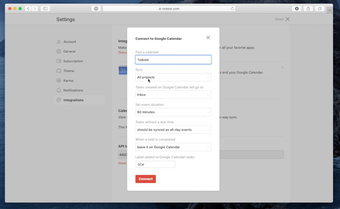Show all tabs with the tab overview icon
Image resolution: width=340 pixels, height=209 pixels.
(320, 8)
